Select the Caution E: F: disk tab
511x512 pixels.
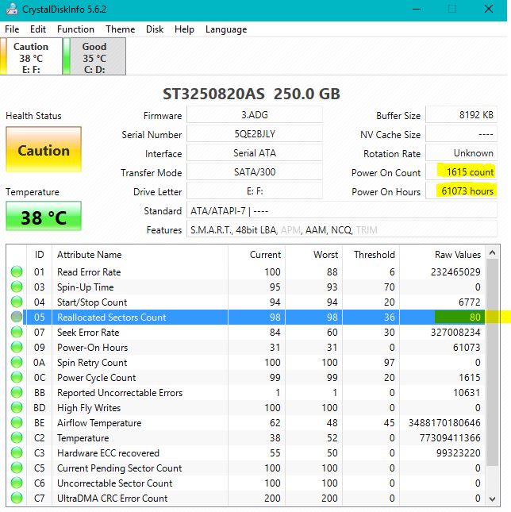pos(31,56)
